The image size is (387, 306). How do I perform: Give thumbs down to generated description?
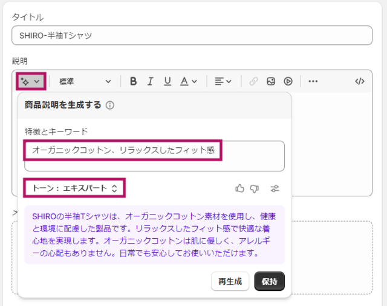tap(255, 188)
